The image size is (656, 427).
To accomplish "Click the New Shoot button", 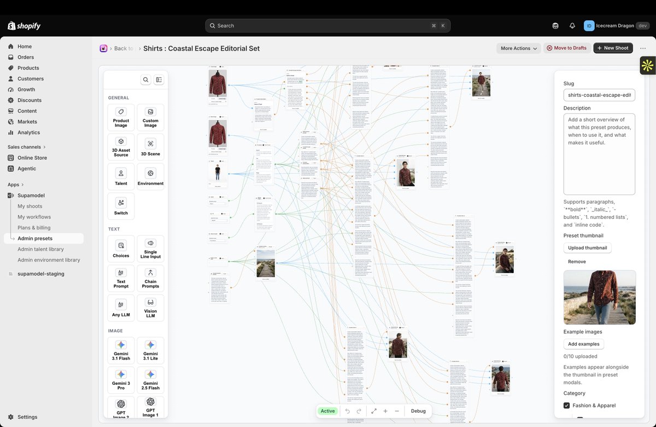I will click(x=613, y=48).
